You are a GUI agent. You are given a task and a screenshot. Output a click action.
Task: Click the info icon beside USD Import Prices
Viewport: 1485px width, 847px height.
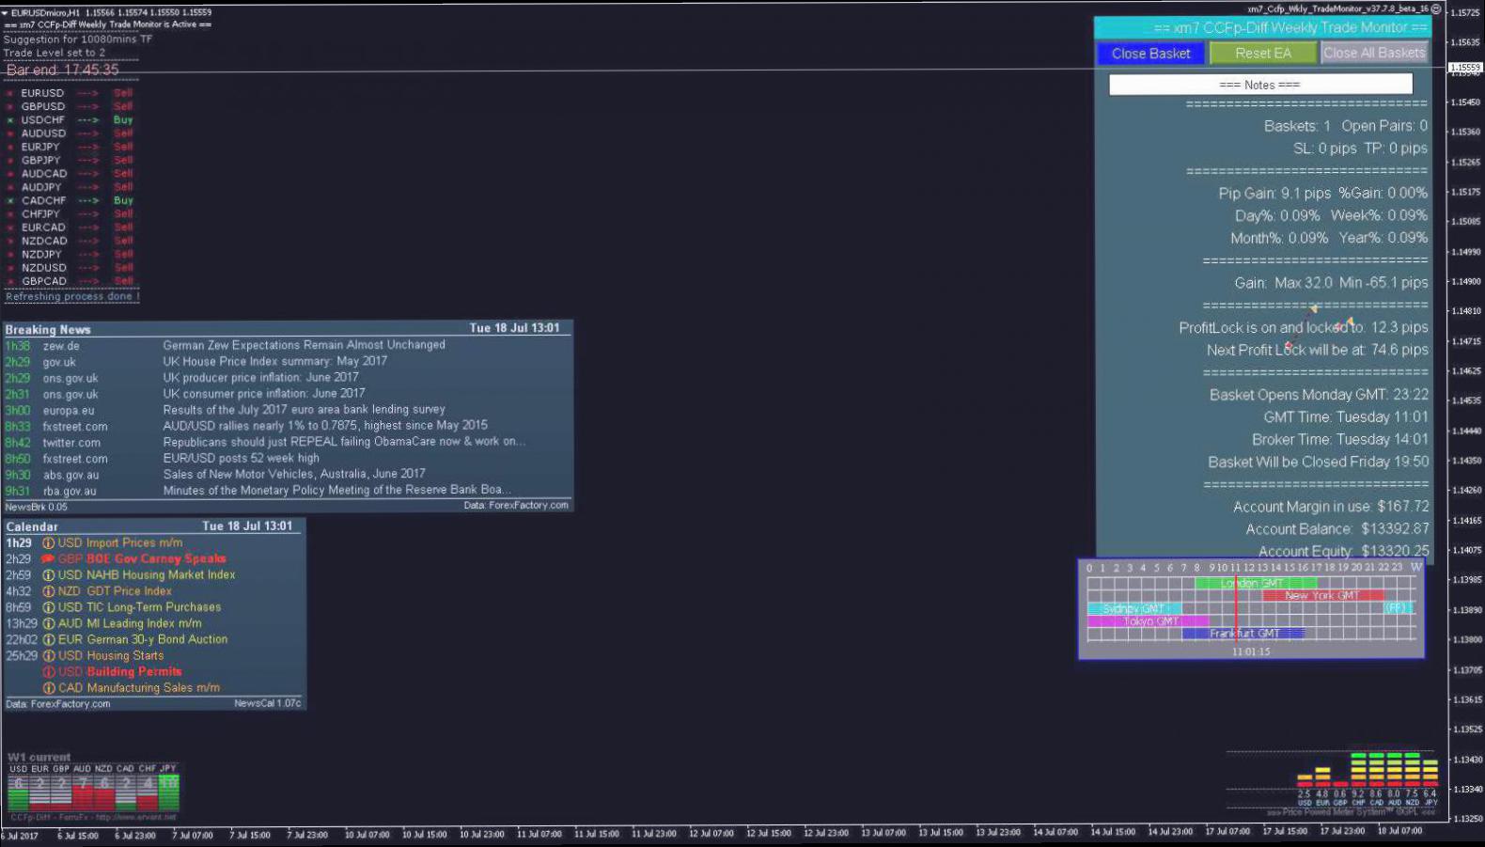click(x=49, y=543)
